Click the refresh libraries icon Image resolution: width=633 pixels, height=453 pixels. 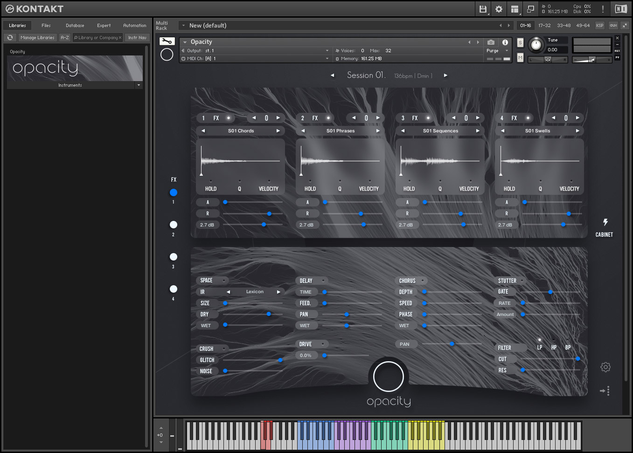[10, 38]
